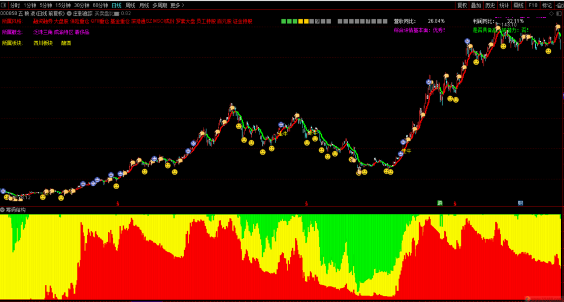Open the F10 company info
Viewport: 564px width, 302px height.
(x=533, y=5)
